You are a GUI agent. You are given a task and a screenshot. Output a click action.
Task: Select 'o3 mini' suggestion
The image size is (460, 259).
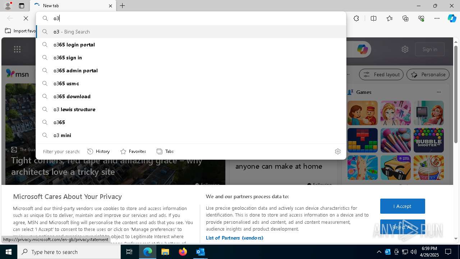pos(191,135)
